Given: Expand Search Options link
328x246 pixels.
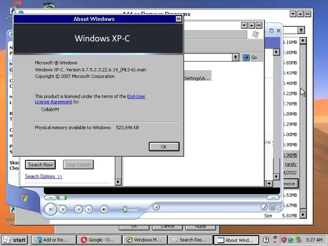Looking at the screenshot, I should tap(43, 176).
